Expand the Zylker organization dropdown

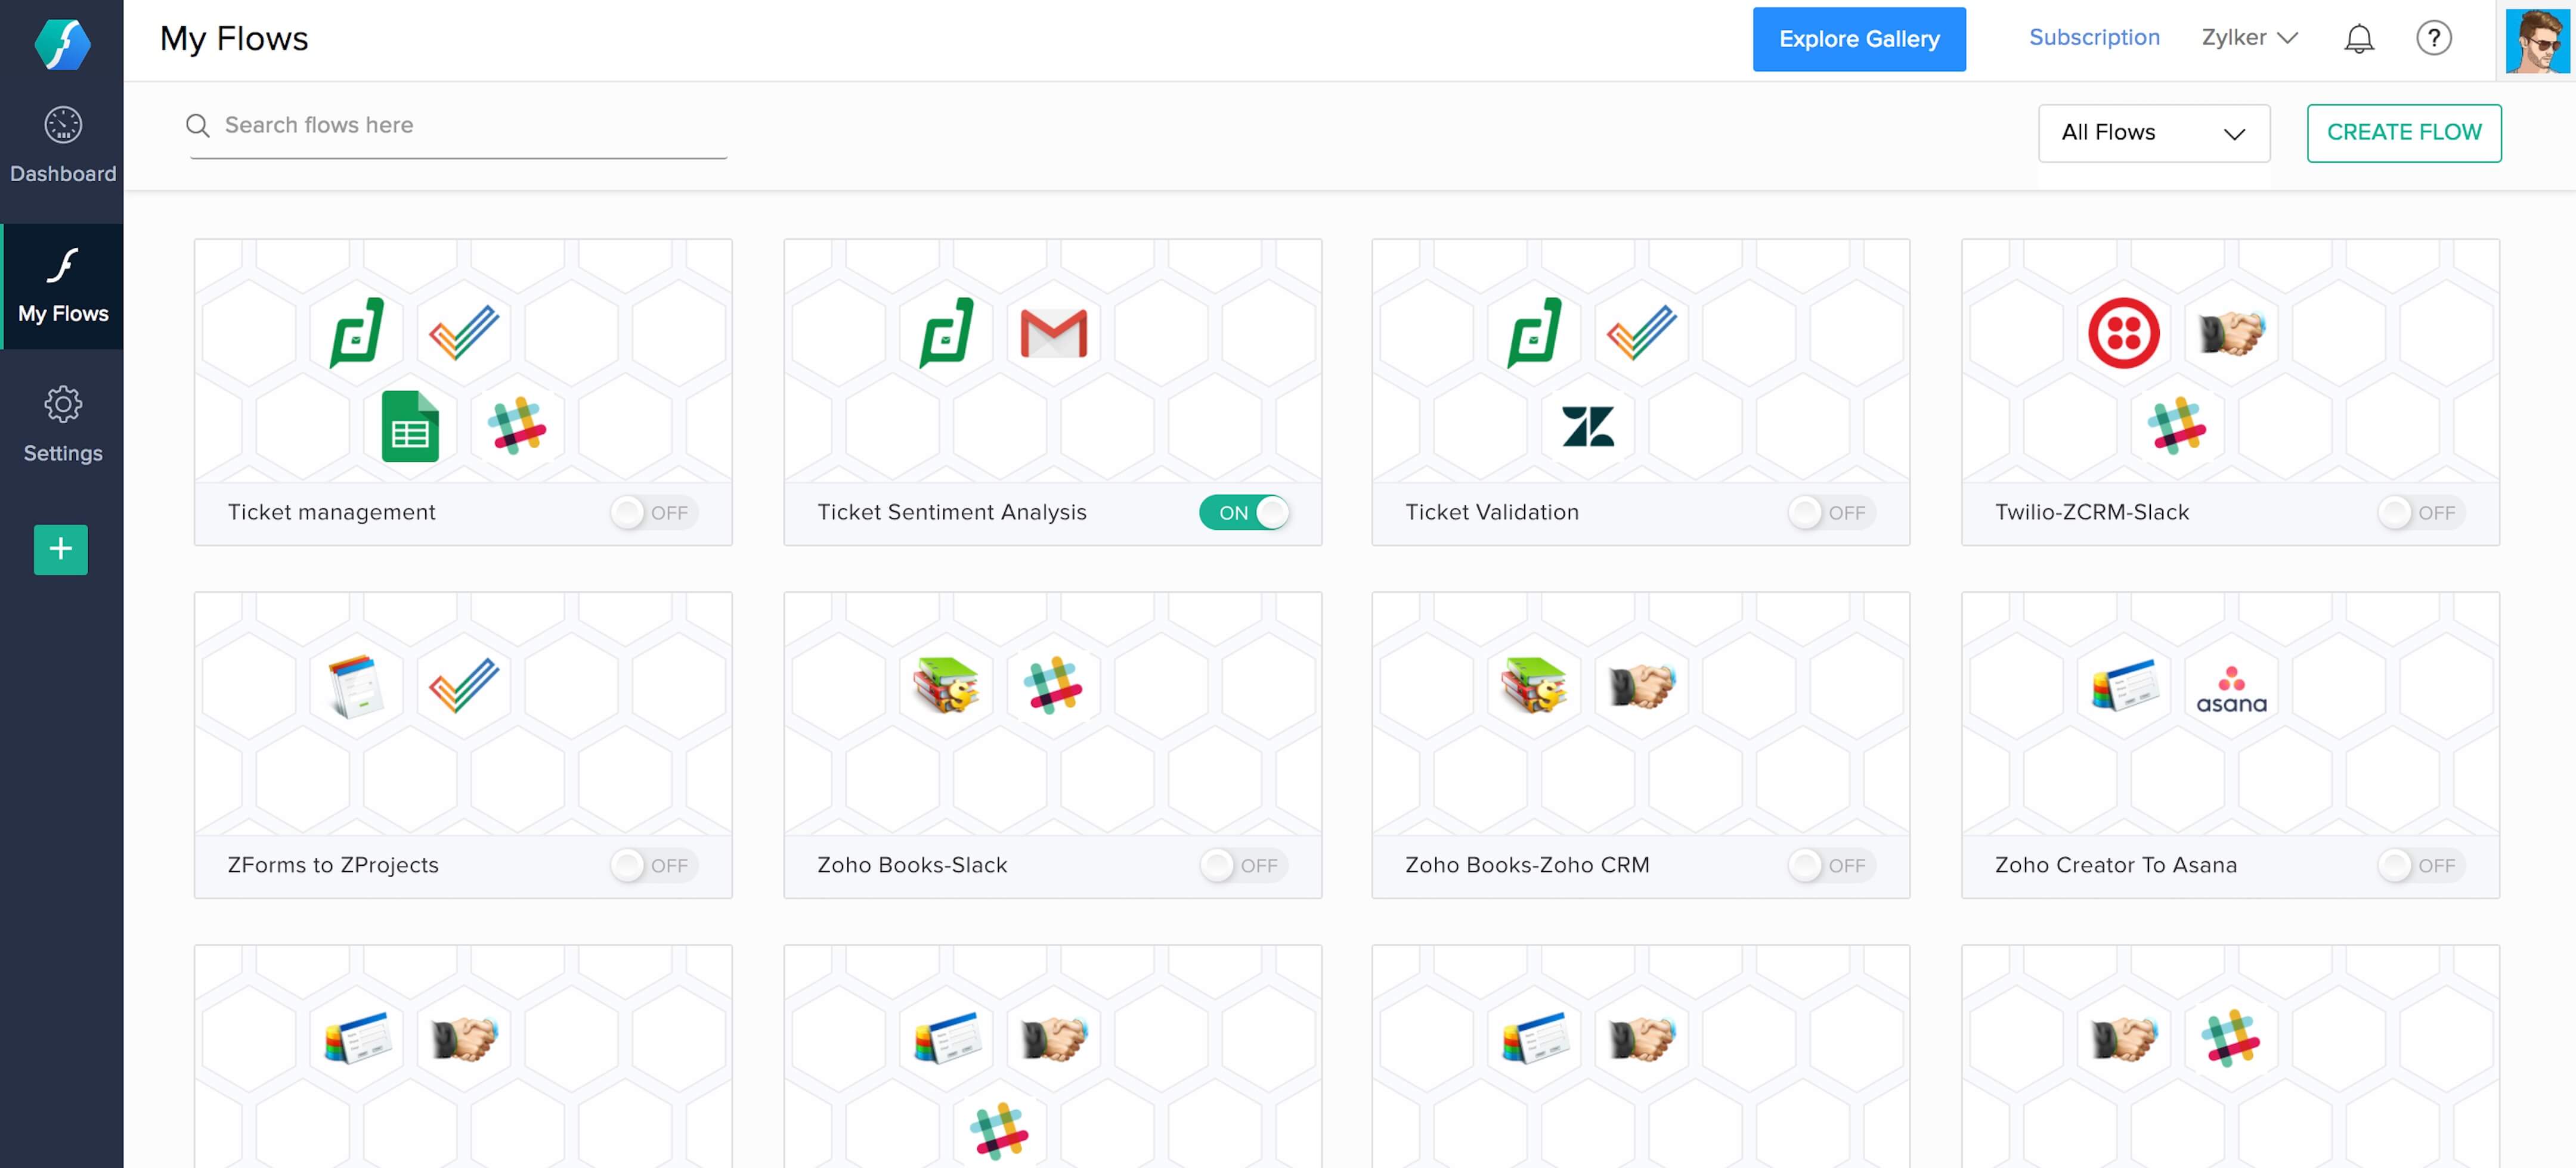pyautogui.click(x=2250, y=38)
